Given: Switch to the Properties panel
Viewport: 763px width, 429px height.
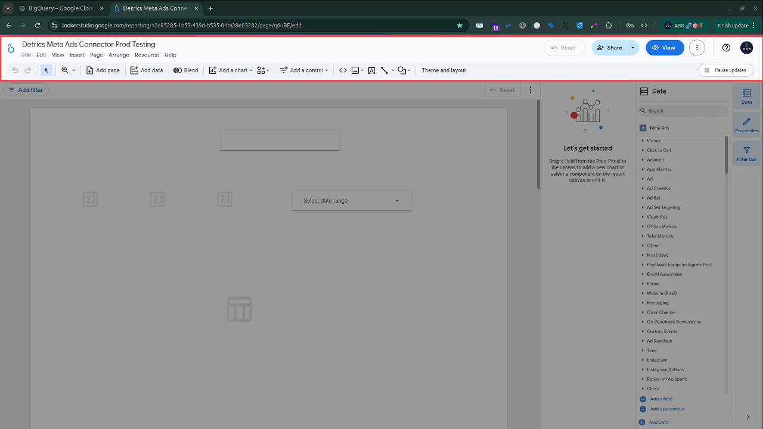Looking at the screenshot, I should (x=746, y=124).
